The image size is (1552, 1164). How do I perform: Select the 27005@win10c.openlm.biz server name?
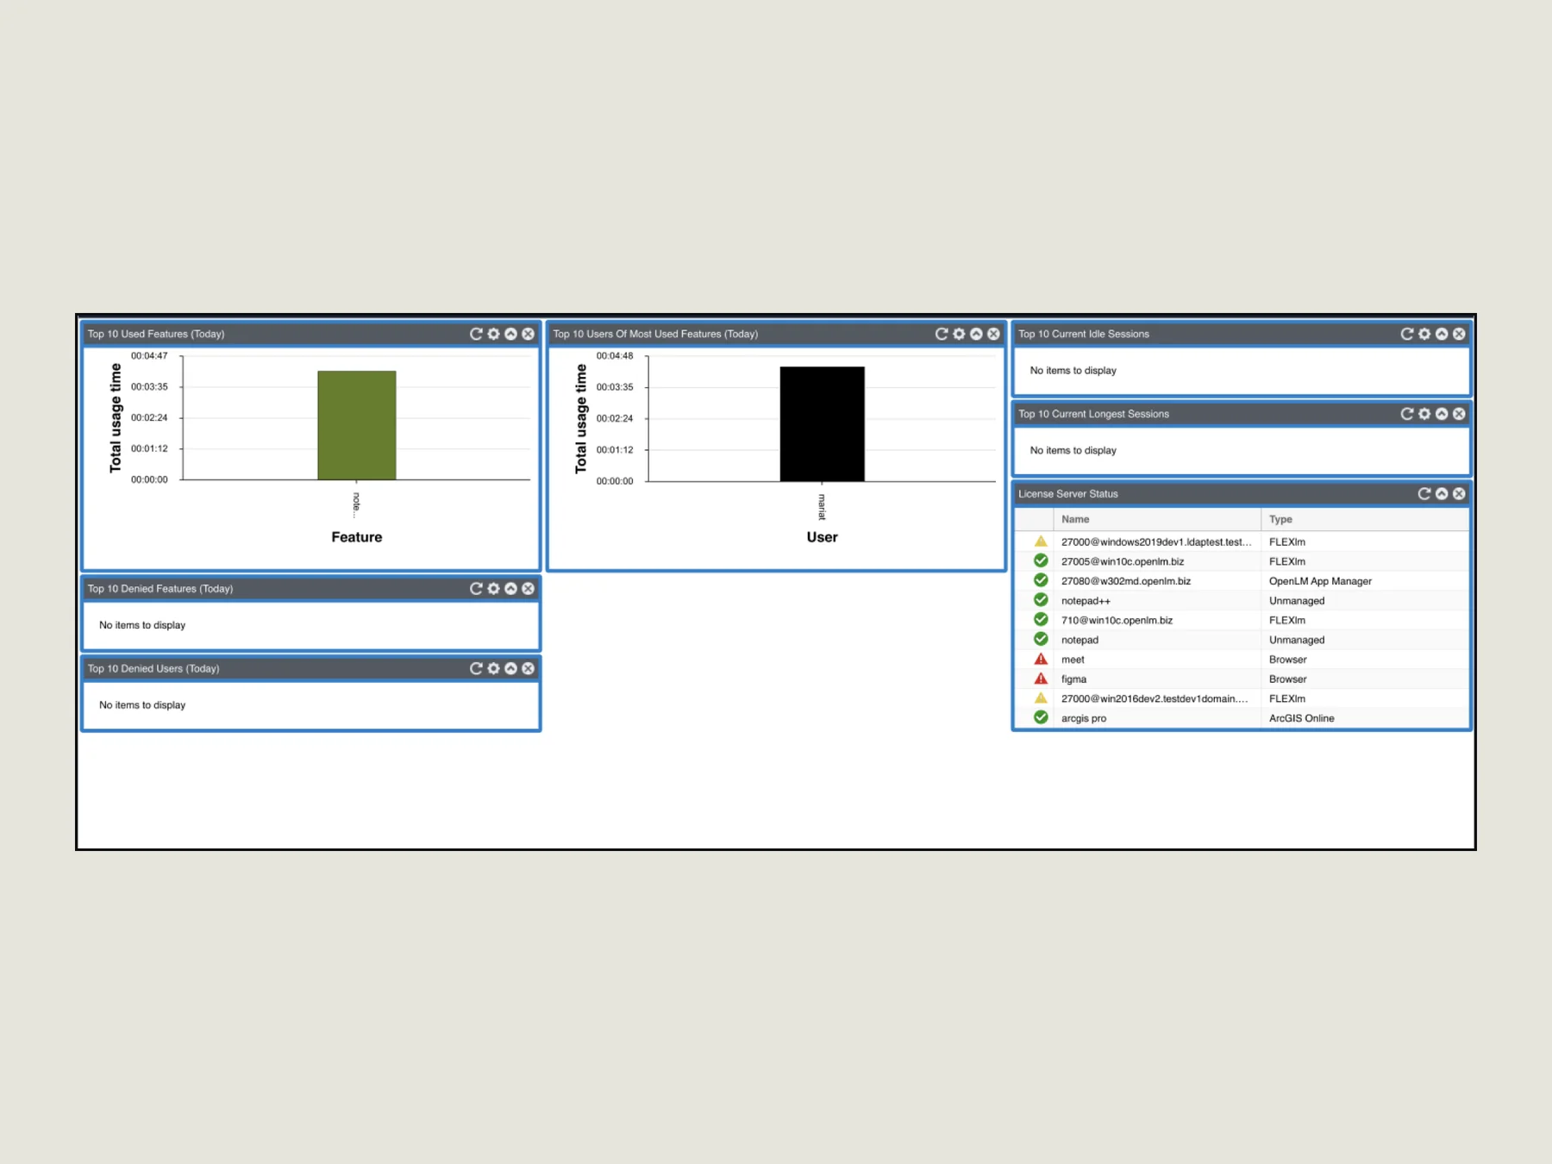coord(1122,561)
